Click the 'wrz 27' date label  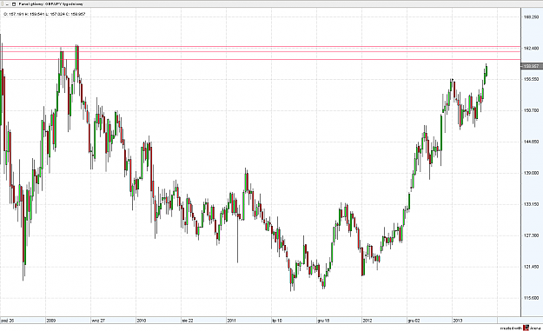coord(98,321)
